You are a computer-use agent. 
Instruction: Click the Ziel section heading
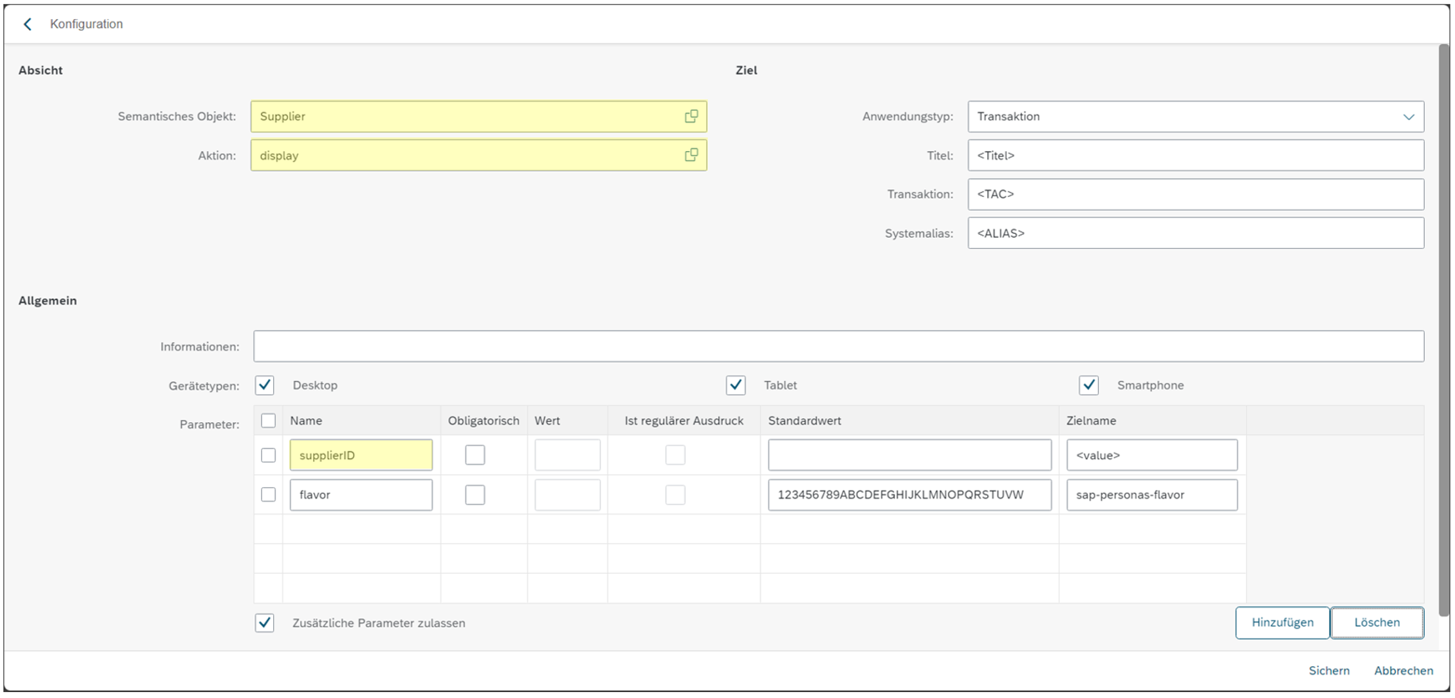[746, 70]
